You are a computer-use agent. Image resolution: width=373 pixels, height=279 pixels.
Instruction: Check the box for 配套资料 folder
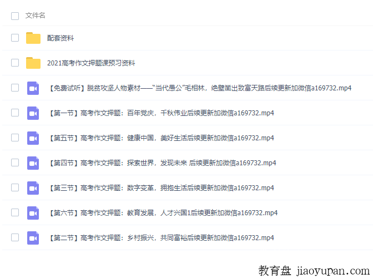(15, 38)
